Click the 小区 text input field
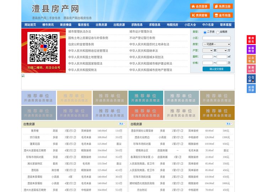This screenshot has width=256, height=192. tap(217, 38)
